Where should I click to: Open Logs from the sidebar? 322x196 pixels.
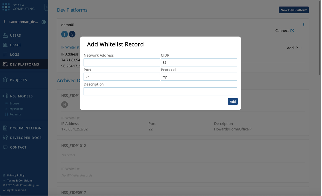tap(15, 55)
